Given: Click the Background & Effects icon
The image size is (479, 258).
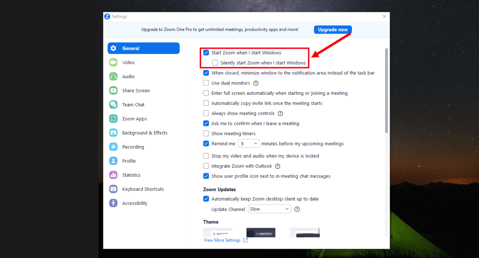Looking at the screenshot, I should [113, 133].
